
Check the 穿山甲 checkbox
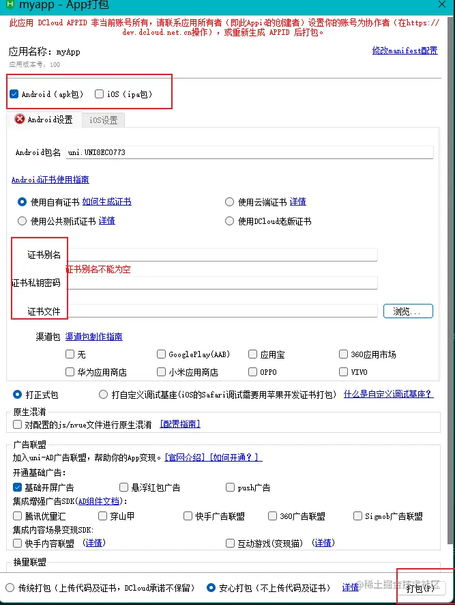102,516
